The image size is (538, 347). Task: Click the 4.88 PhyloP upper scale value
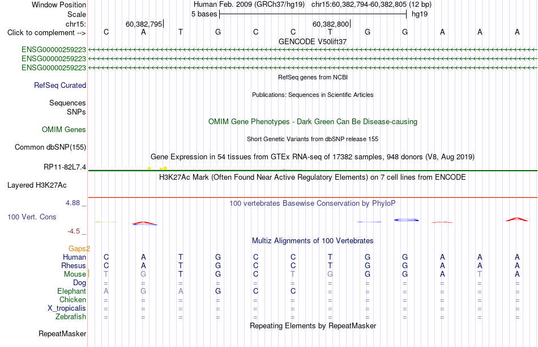(x=72, y=203)
